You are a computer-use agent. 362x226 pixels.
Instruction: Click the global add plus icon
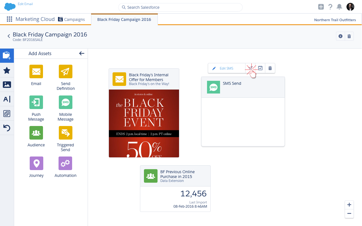point(321,7)
